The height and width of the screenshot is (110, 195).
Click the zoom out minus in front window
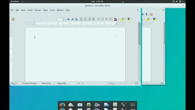click(118, 83)
